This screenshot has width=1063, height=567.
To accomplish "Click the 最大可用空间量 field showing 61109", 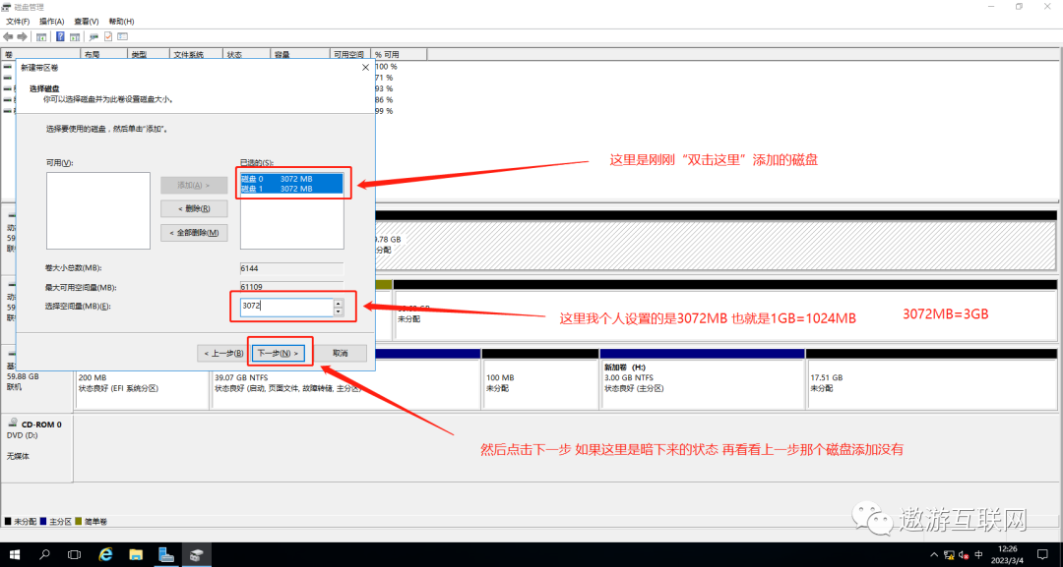I will click(291, 287).
